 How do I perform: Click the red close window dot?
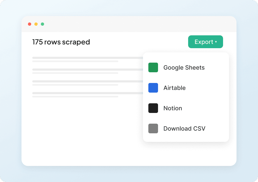pyautogui.click(x=30, y=24)
